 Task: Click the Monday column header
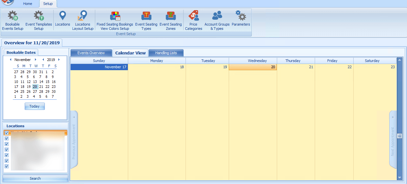coord(157,61)
